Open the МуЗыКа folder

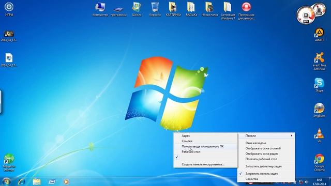(x=191, y=9)
